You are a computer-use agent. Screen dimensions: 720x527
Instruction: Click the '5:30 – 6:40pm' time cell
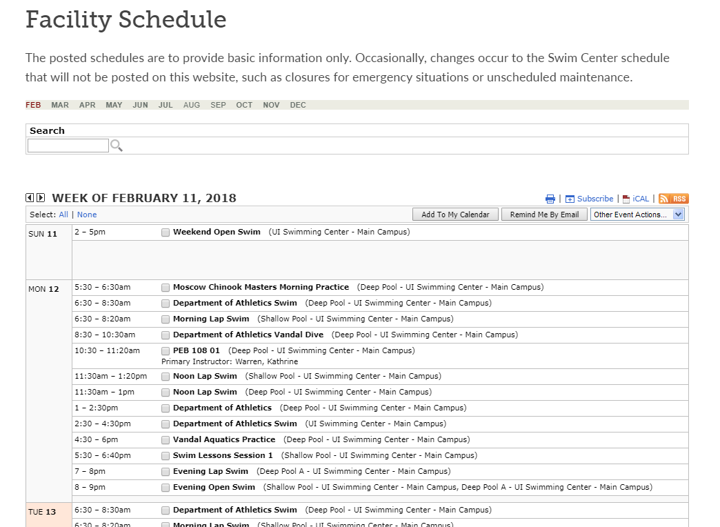[x=103, y=455]
